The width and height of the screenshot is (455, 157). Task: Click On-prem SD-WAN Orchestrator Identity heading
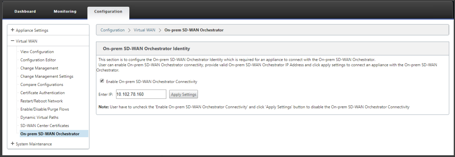pos(146,49)
